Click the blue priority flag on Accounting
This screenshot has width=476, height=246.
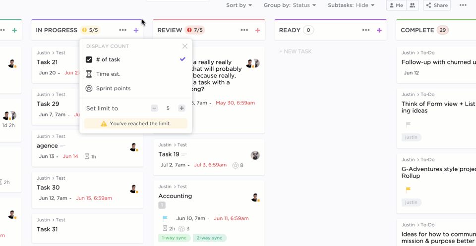coord(165,218)
